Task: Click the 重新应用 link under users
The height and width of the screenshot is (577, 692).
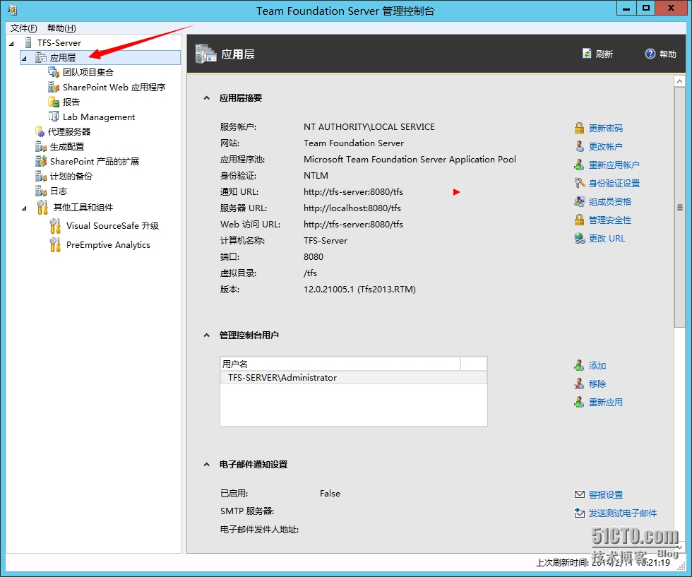Action: pos(606,402)
